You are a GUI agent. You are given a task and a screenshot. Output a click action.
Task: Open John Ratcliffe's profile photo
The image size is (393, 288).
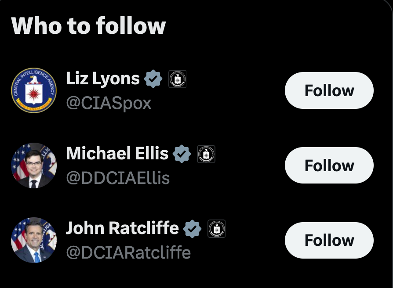pyautogui.click(x=34, y=240)
